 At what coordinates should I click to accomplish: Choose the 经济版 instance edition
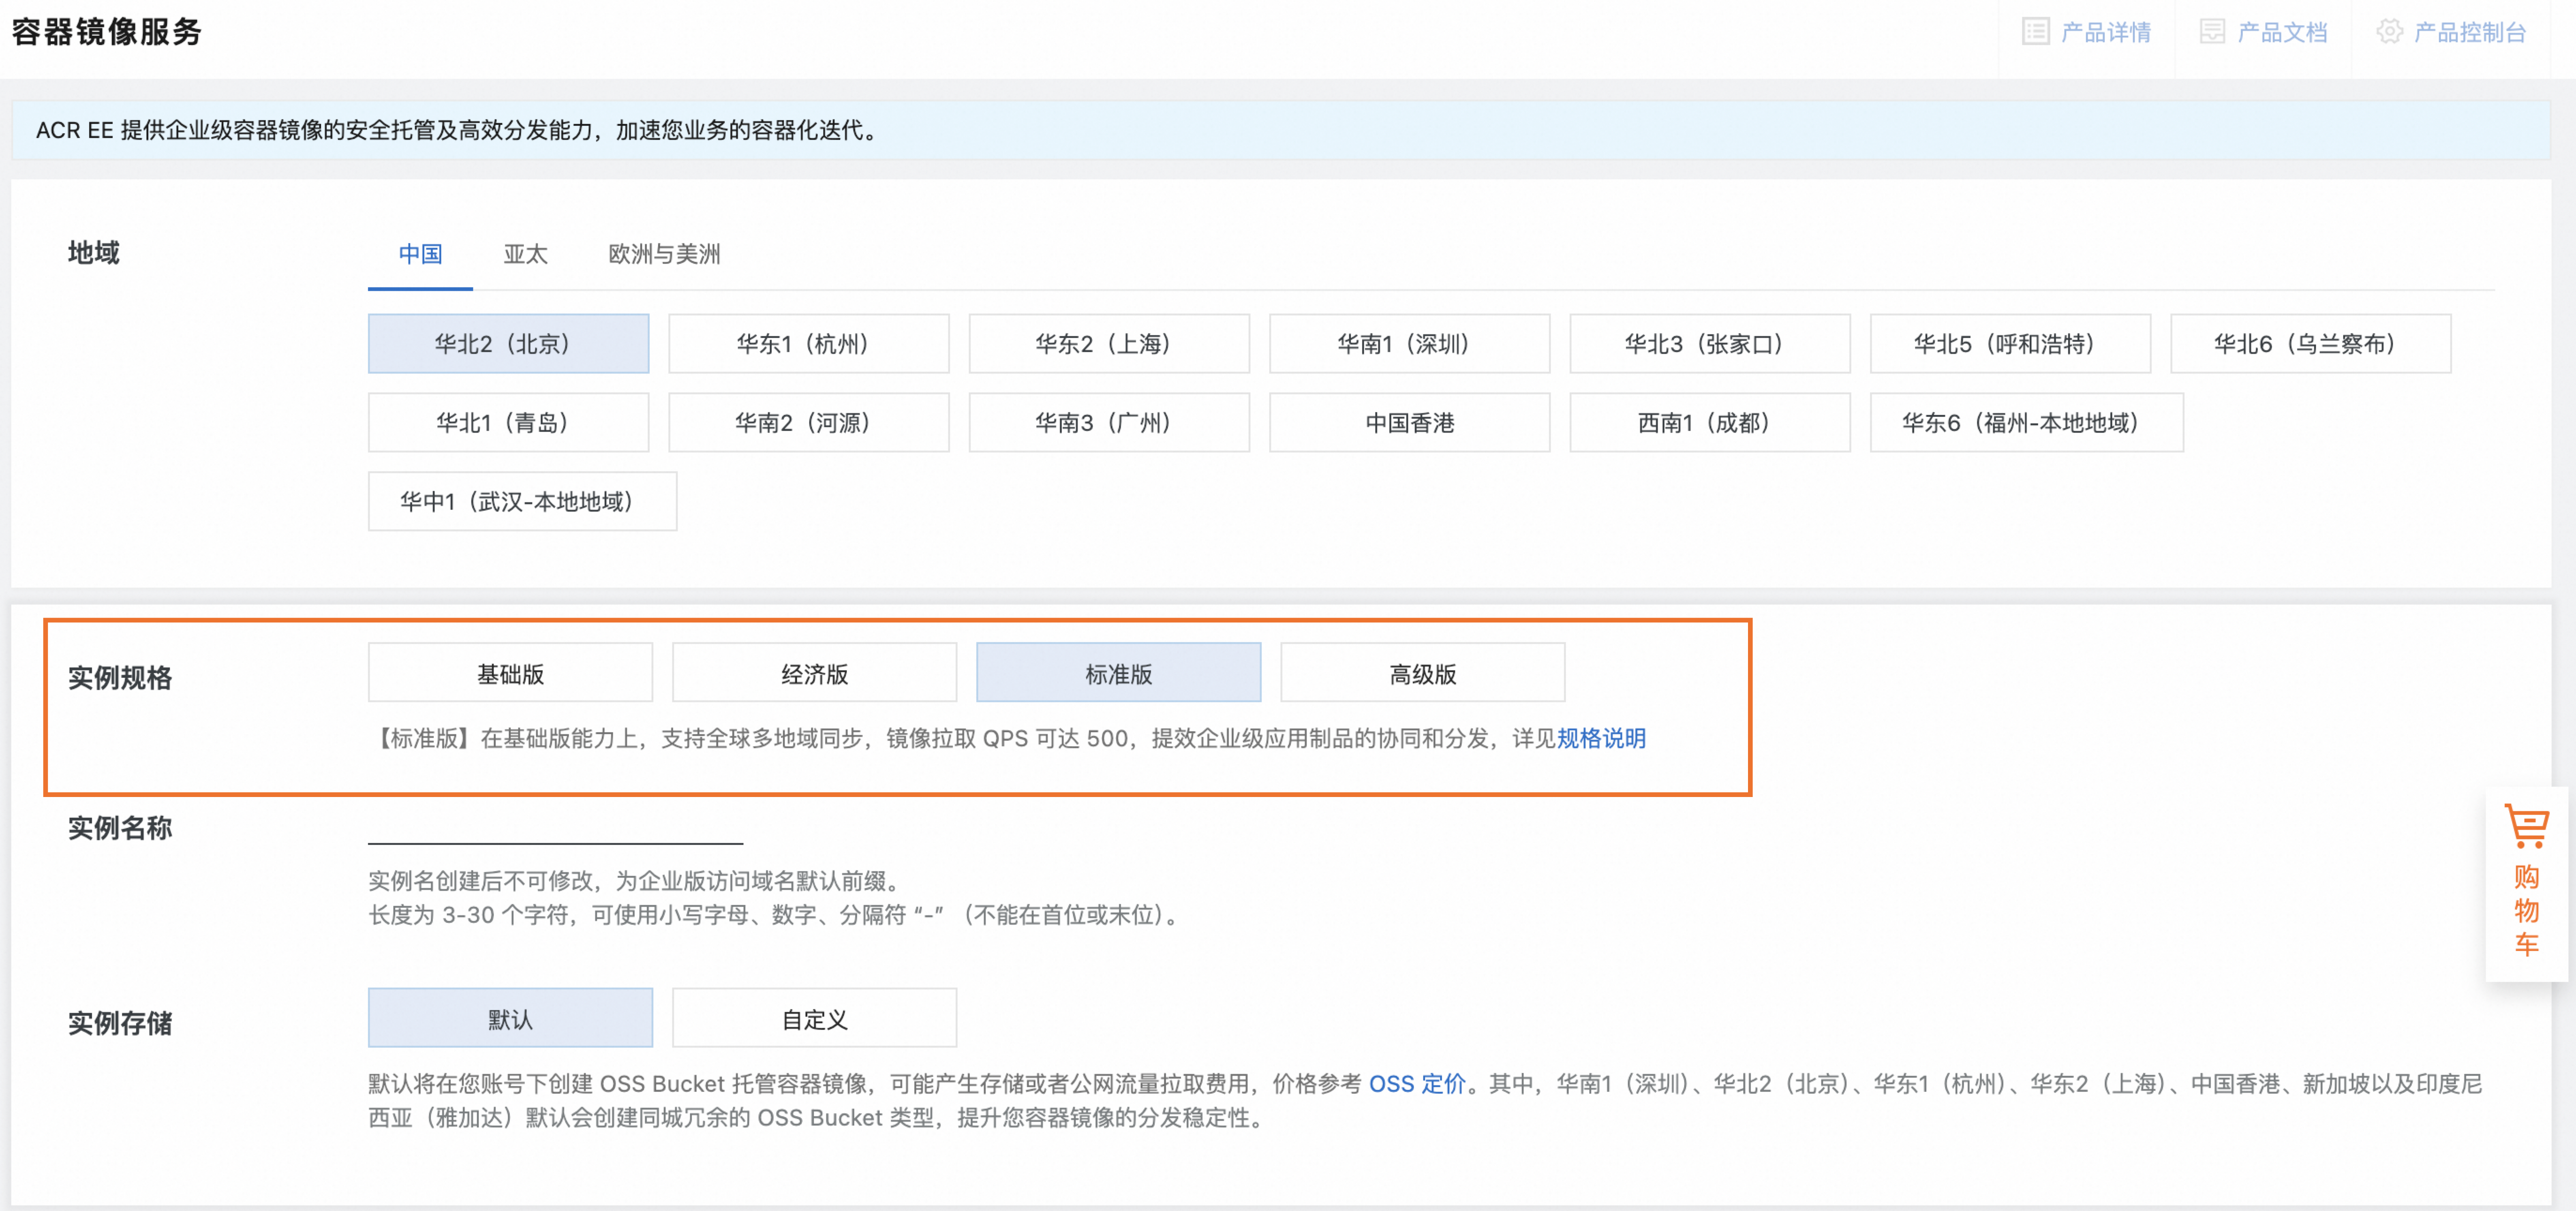[814, 674]
